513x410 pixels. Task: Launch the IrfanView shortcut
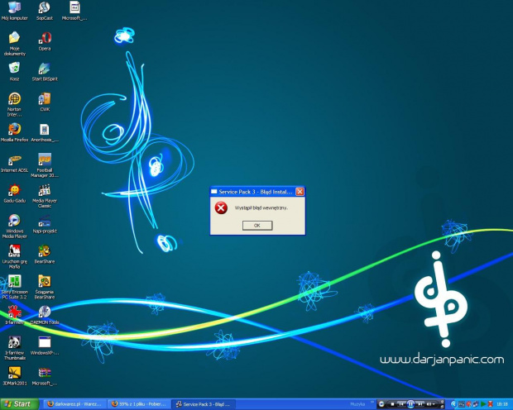click(14, 315)
